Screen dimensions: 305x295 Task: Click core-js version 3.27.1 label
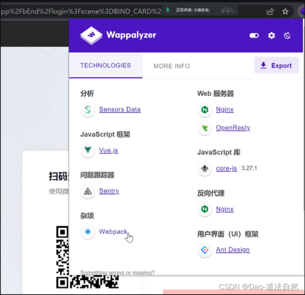249,168
